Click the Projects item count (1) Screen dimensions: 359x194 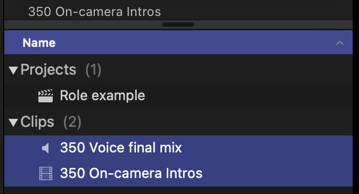point(93,70)
